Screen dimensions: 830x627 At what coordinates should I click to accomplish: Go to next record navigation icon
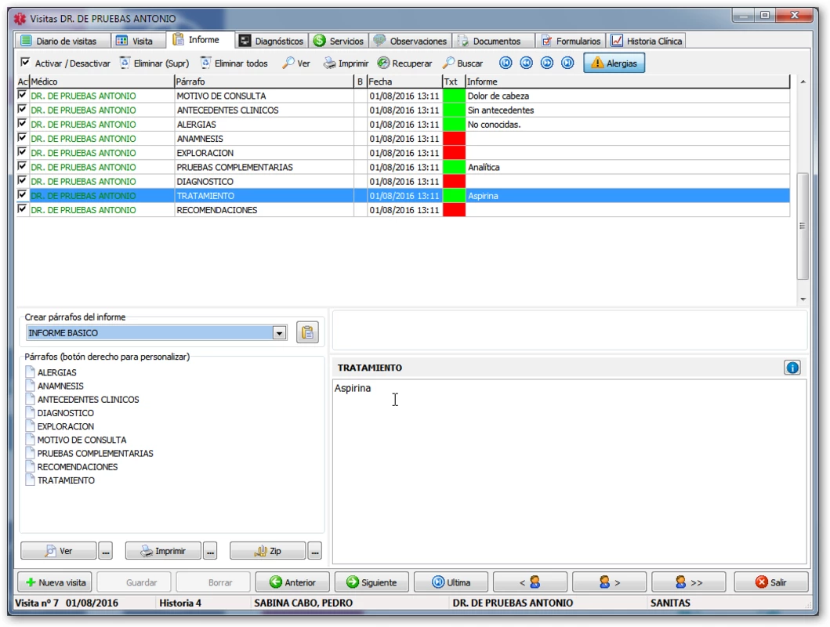pos(547,63)
